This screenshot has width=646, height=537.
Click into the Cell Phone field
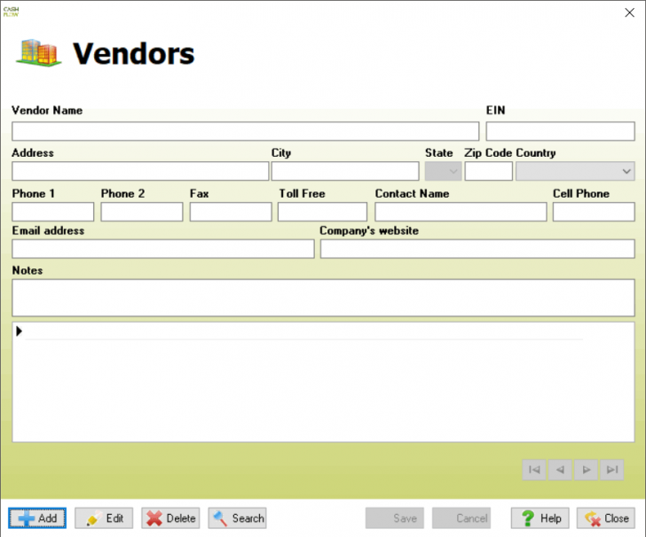(x=594, y=212)
